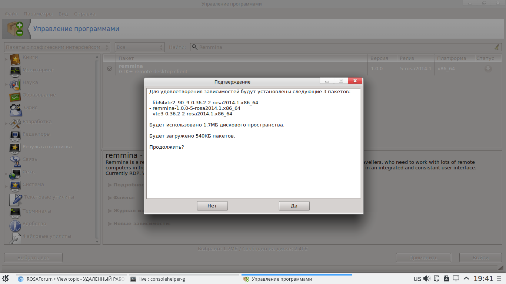Click the 19:41 clock
Image resolution: width=506 pixels, height=284 pixels.
coord(484,279)
